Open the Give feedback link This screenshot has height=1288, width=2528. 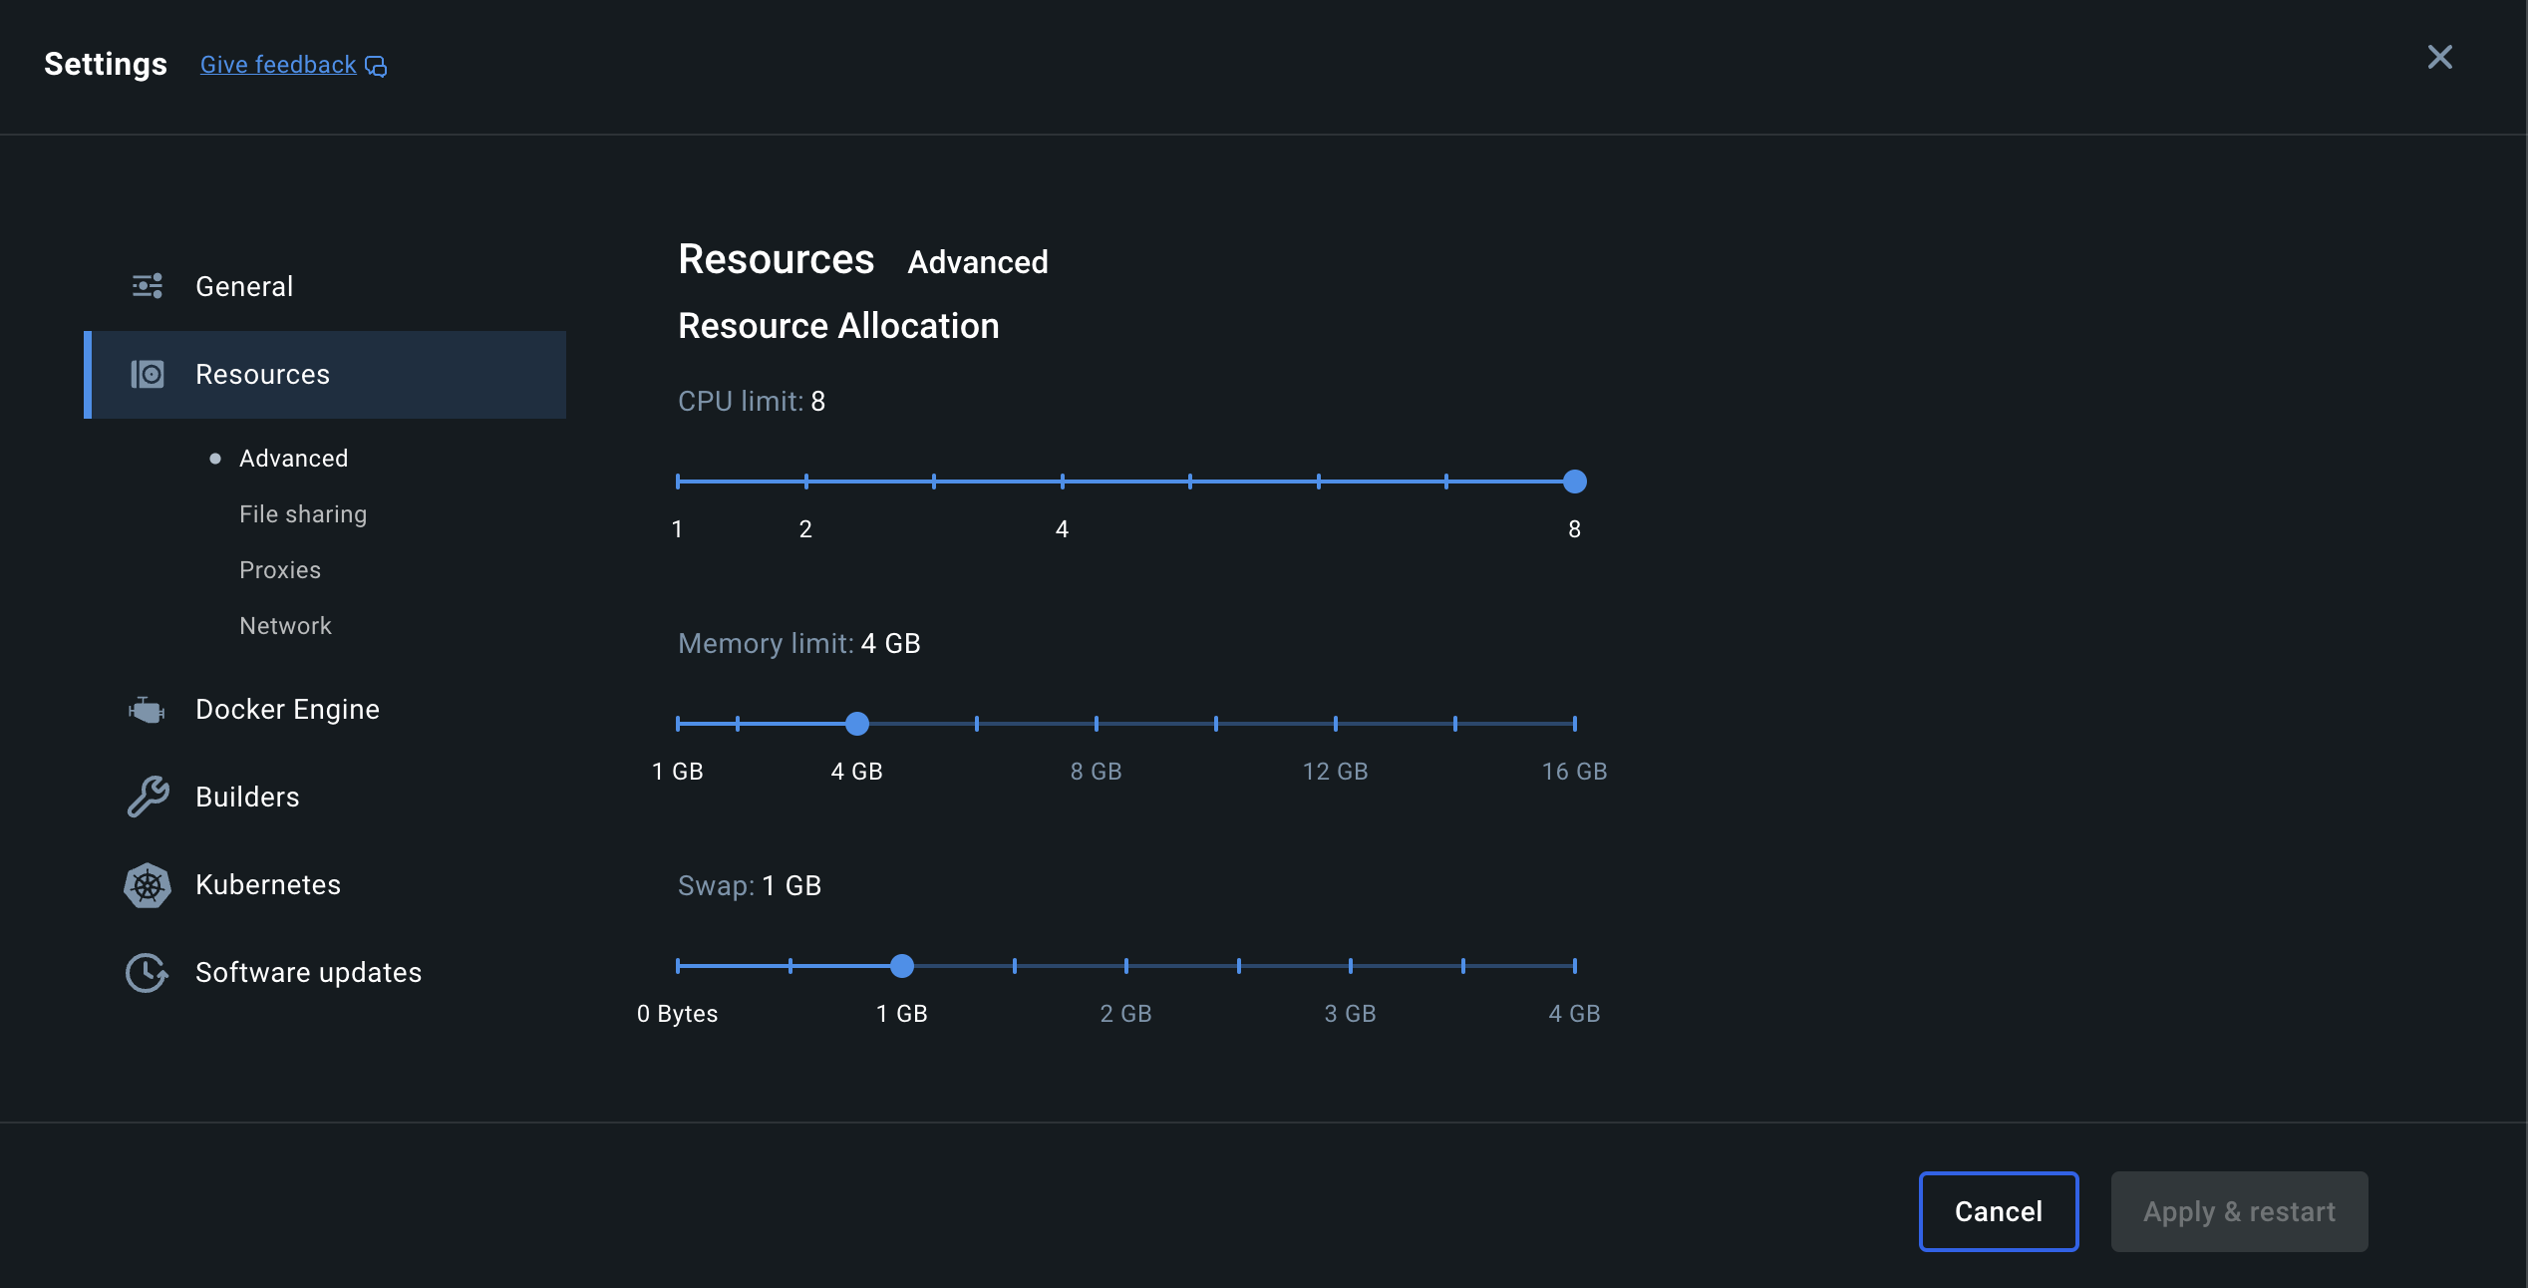[x=278, y=65]
